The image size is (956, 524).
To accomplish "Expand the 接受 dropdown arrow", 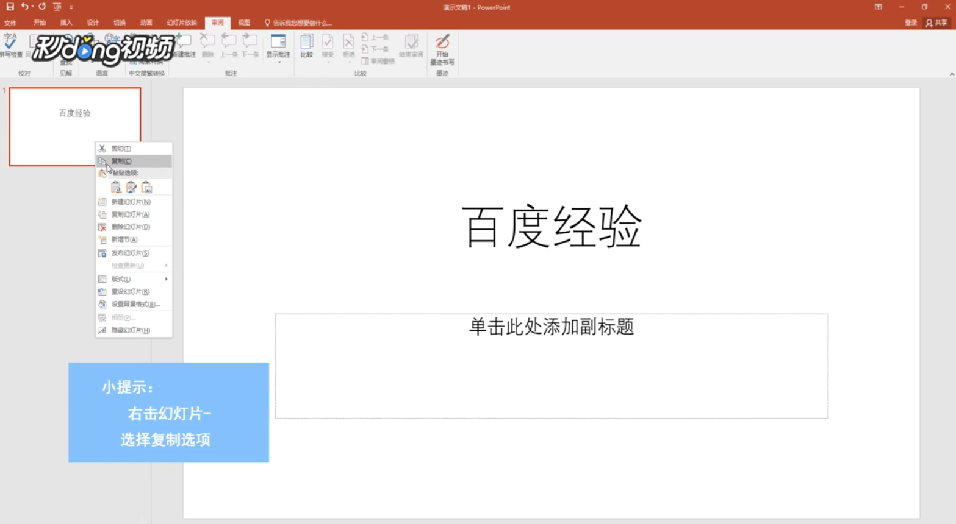I will 328,62.
